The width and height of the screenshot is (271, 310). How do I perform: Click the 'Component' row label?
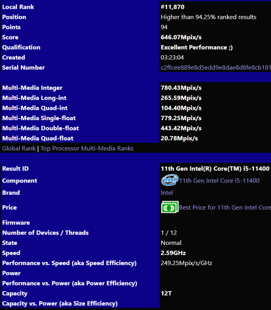click(20, 181)
